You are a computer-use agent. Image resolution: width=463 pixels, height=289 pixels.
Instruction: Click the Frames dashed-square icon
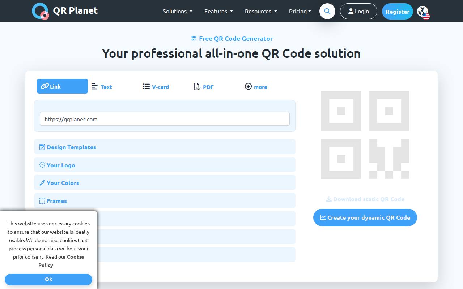point(42,201)
